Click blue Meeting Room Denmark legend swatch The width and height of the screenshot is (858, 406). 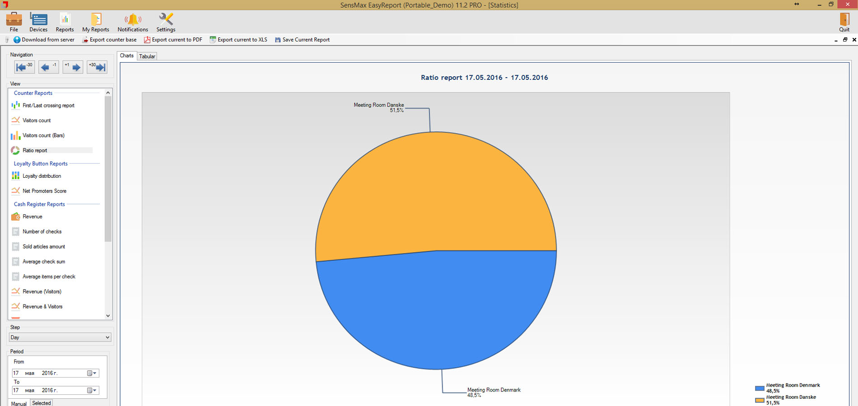pos(760,388)
